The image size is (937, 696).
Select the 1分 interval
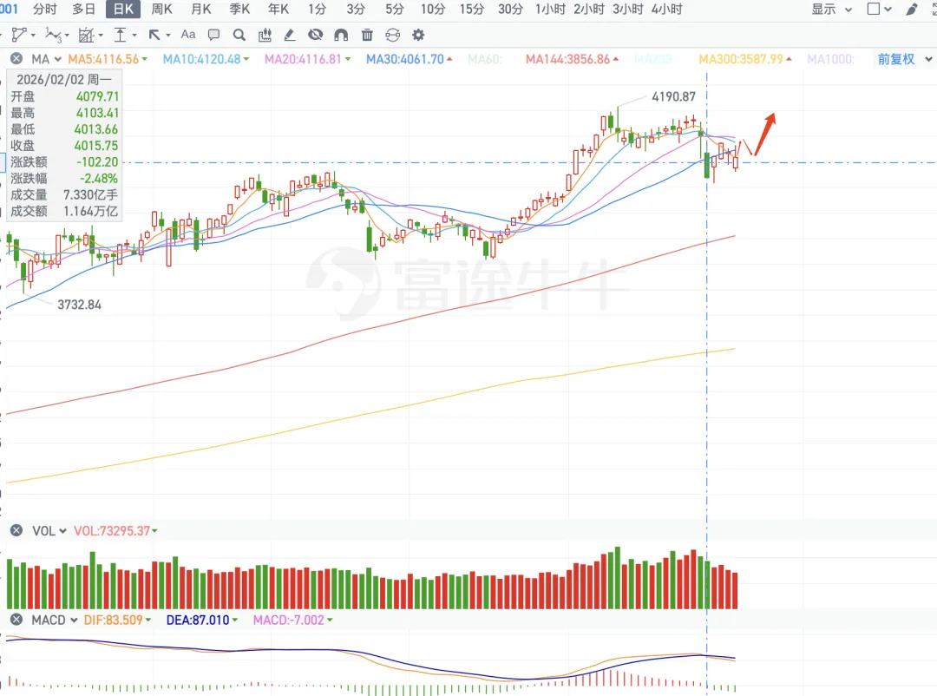click(x=318, y=9)
